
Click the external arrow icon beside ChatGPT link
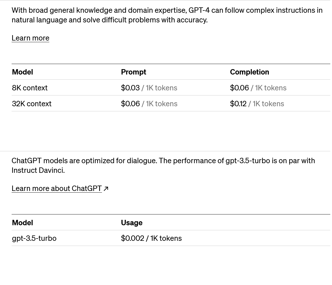pyautogui.click(x=106, y=188)
